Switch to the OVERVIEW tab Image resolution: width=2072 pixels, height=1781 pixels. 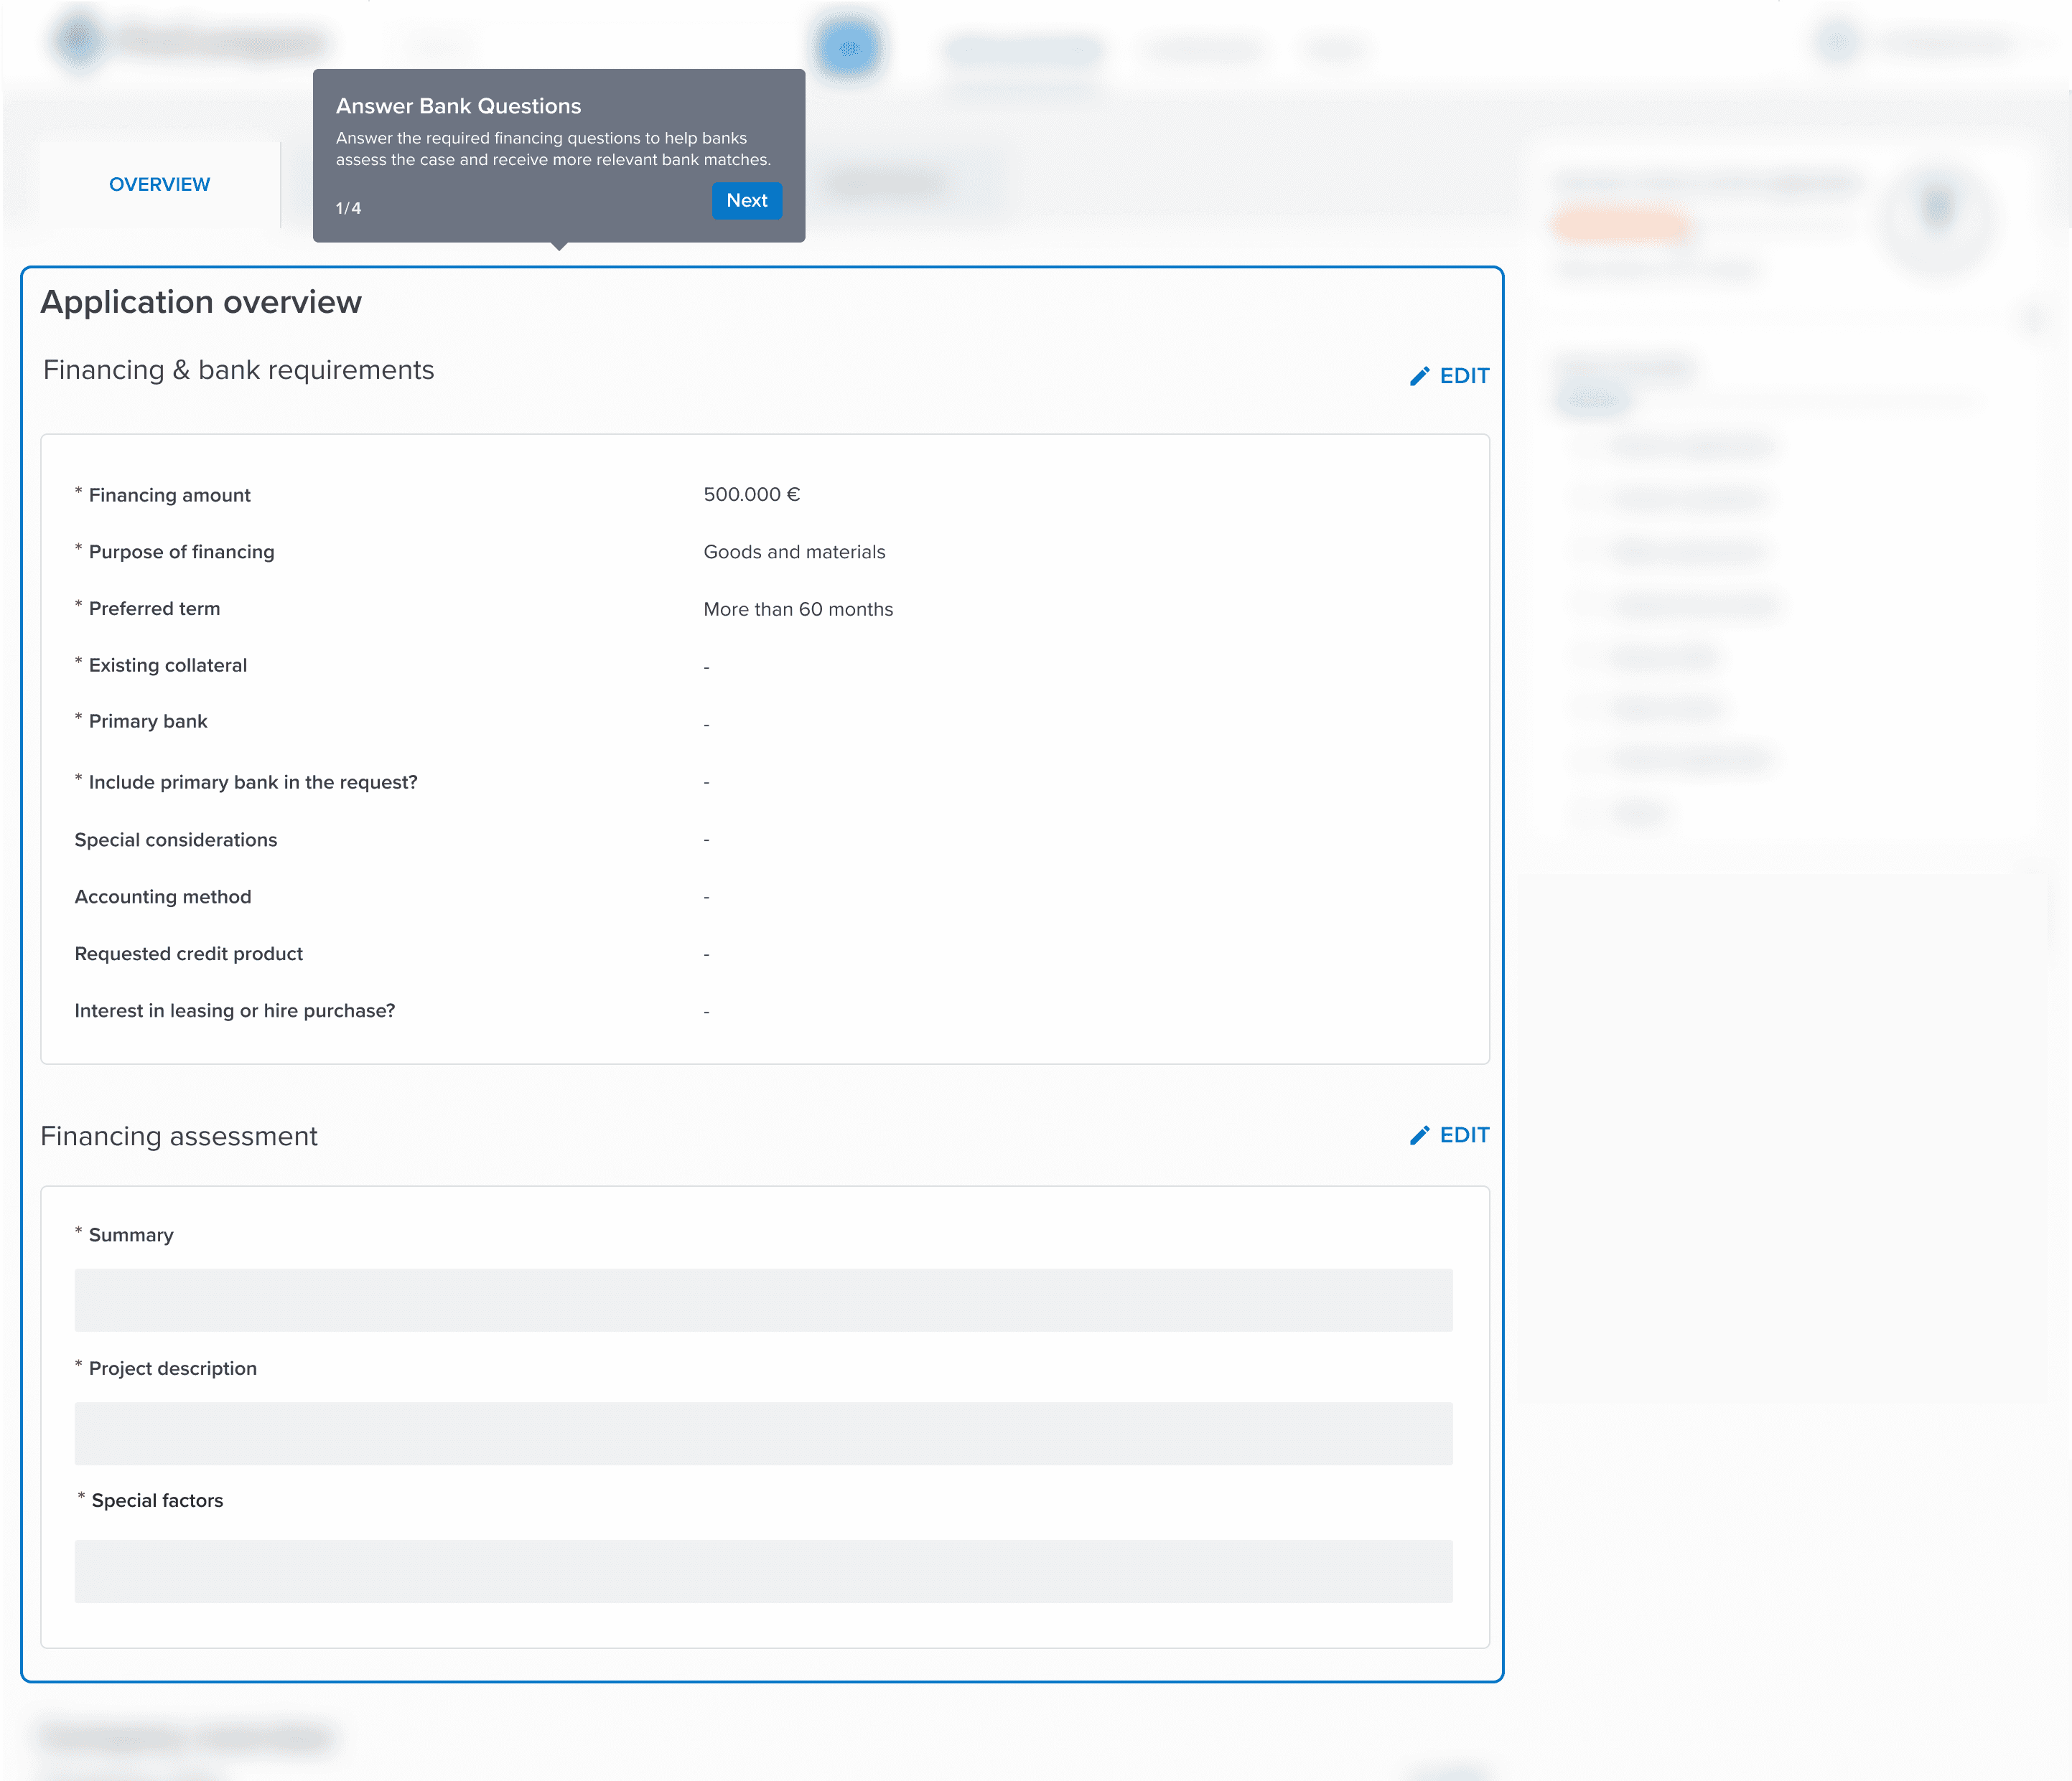pos(160,184)
